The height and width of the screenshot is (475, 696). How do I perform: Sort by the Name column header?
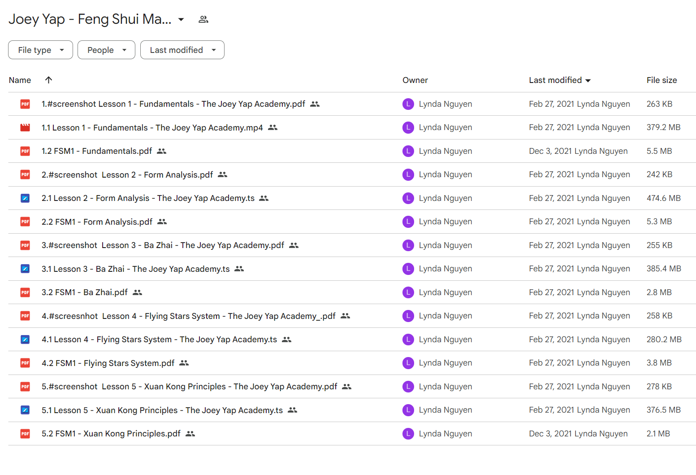(x=20, y=80)
